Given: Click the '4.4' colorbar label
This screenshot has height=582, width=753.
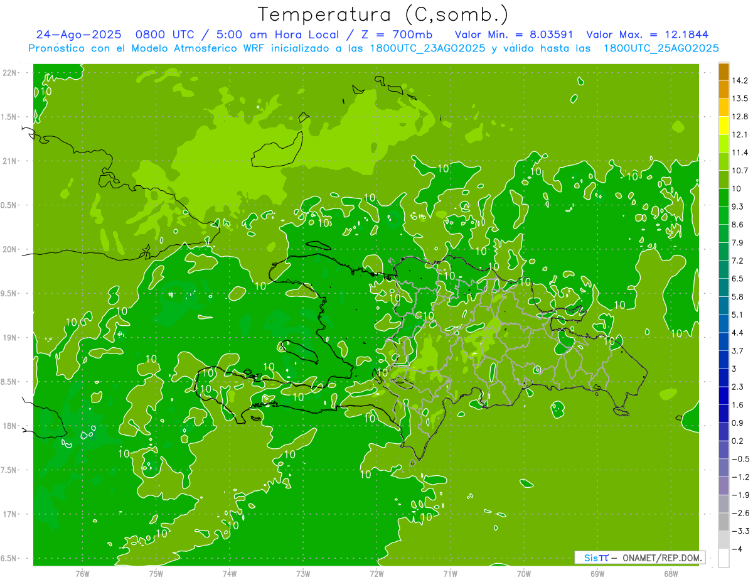Looking at the screenshot, I should (x=738, y=333).
